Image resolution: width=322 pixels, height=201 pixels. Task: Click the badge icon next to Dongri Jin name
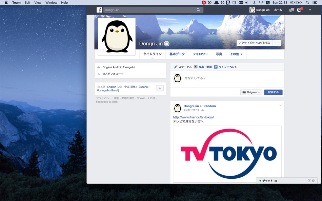[167, 43]
